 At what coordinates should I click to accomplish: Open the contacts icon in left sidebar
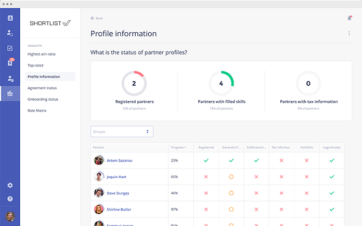(x=10, y=18)
